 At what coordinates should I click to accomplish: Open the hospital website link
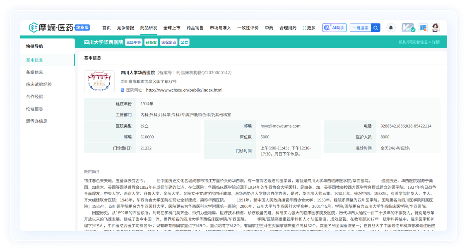(184, 90)
